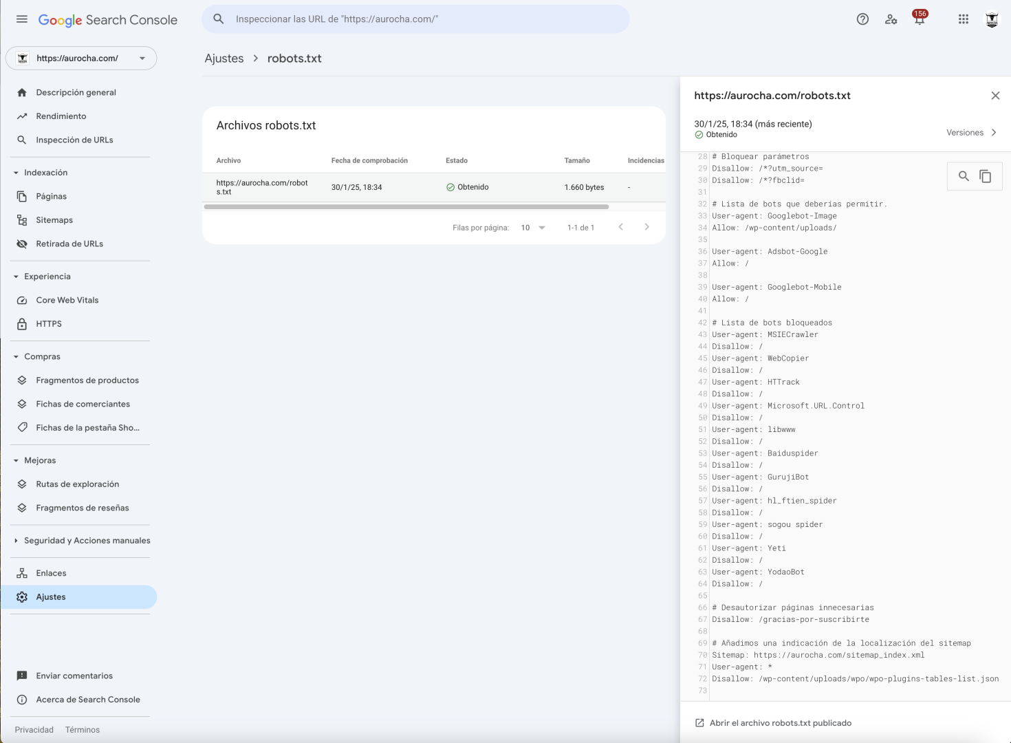This screenshot has width=1011, height=743.
Task: Open the Google apps grid
Action: [x=964, y=19]
